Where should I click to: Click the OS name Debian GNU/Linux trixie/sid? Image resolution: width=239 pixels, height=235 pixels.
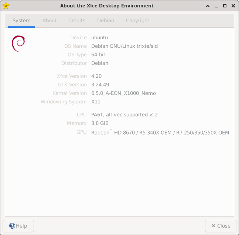(124, 46)
